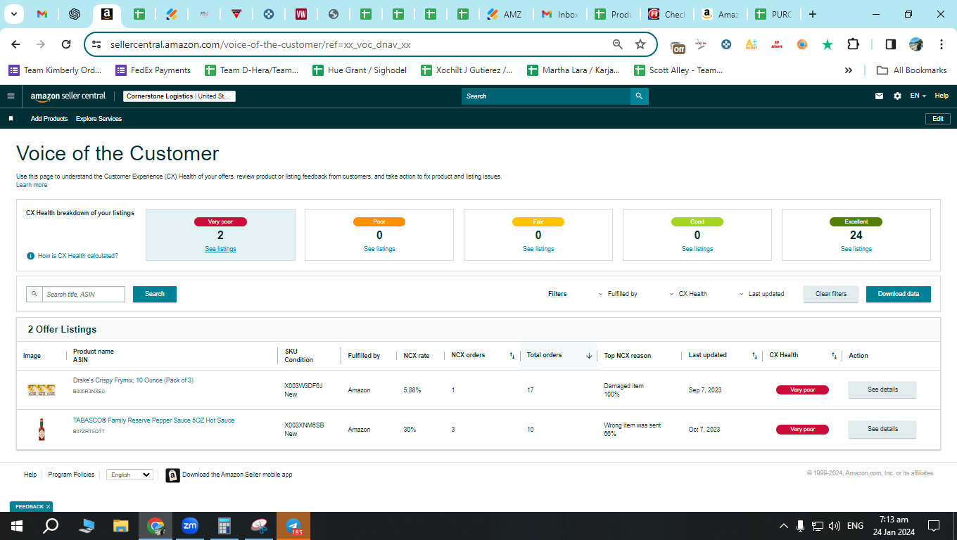Click the Download data button
Viewport: 957px width, 540px height.
pyautogui.click(x=899, y=294)
